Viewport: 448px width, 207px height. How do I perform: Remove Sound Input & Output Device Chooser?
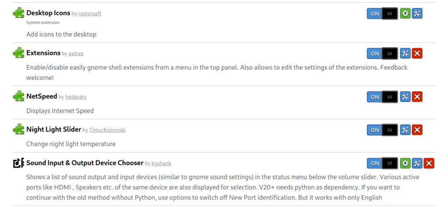click(429, 163)
